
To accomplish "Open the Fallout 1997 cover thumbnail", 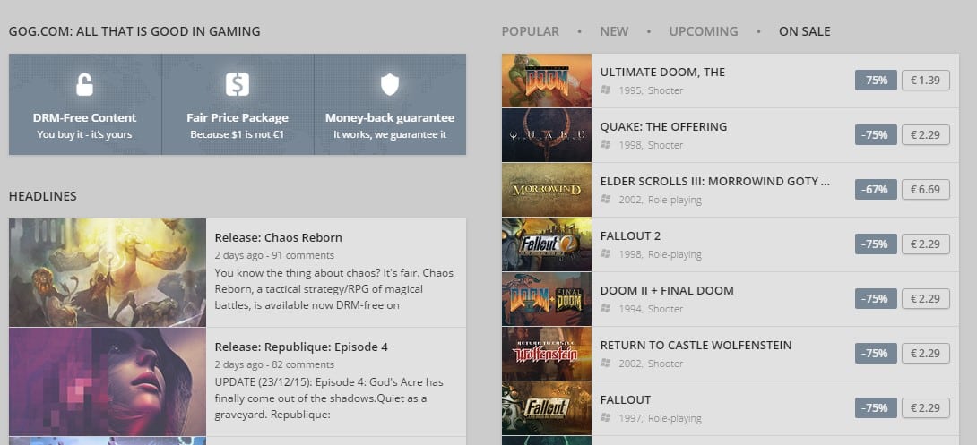I will coord(547,408).
